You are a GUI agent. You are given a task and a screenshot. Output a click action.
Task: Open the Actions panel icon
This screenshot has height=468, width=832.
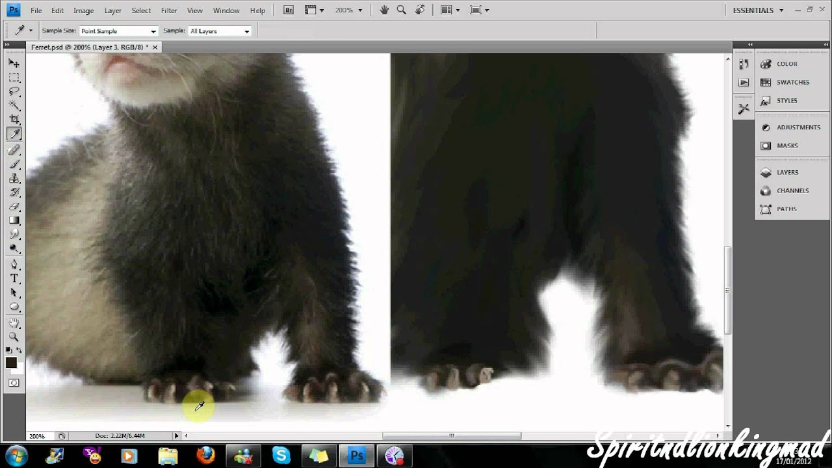click(744, 83)
